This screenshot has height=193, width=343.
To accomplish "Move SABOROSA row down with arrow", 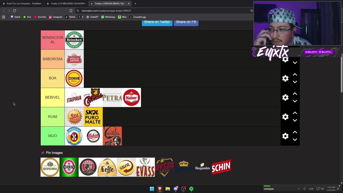I will [x=295, y=63].
